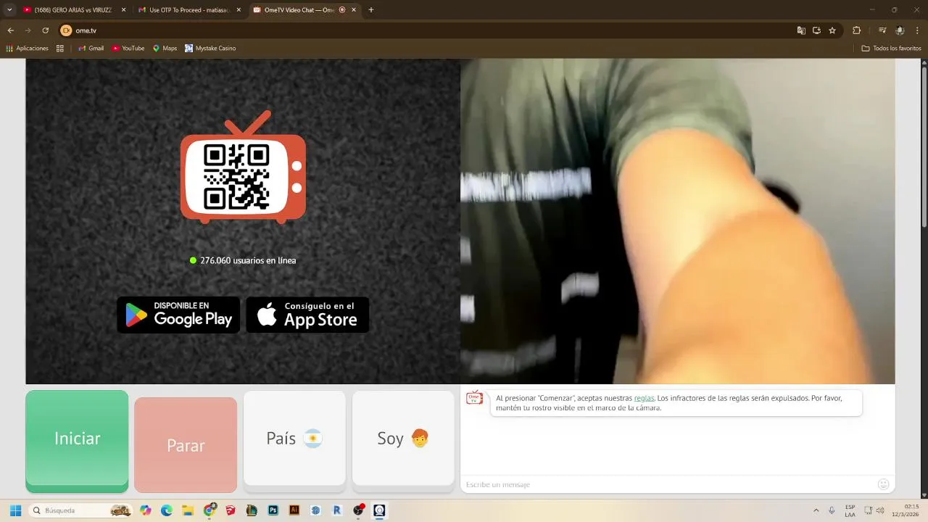
Task: Open OBS Studio from the taskbar
Action: click(358, 510)
